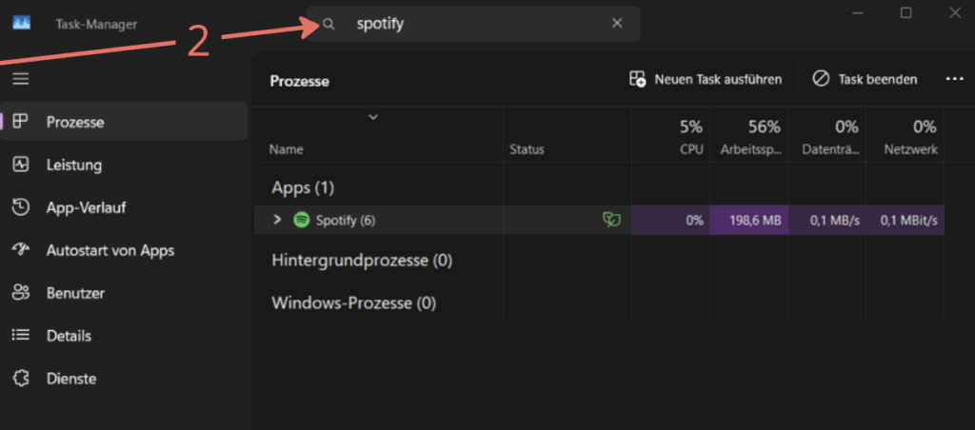This screenshot has height=430, width=975.
Task: Open the three-dot more options menu
Action: coord(954,79)
